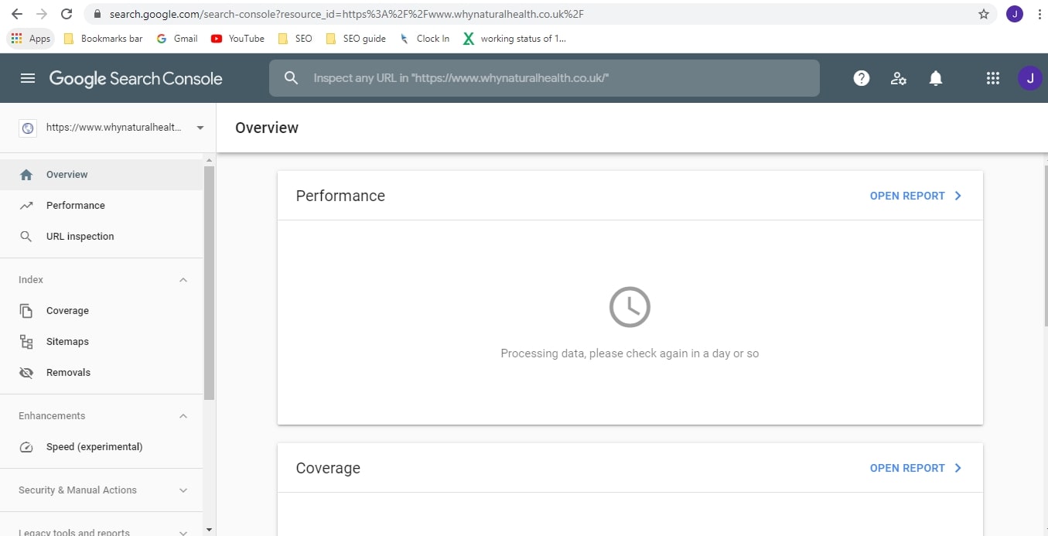Open Search Console notifications bell

tap(935, 77)
